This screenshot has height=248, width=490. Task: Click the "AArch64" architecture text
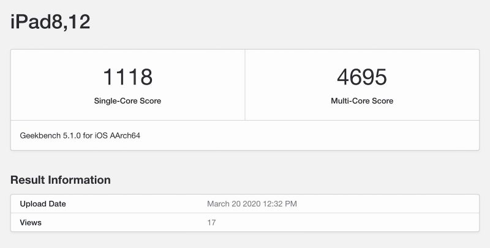point(126,135)
